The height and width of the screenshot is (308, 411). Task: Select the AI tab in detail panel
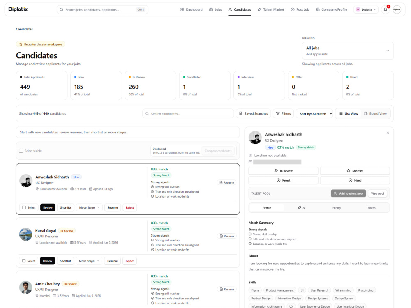[302, 208]
